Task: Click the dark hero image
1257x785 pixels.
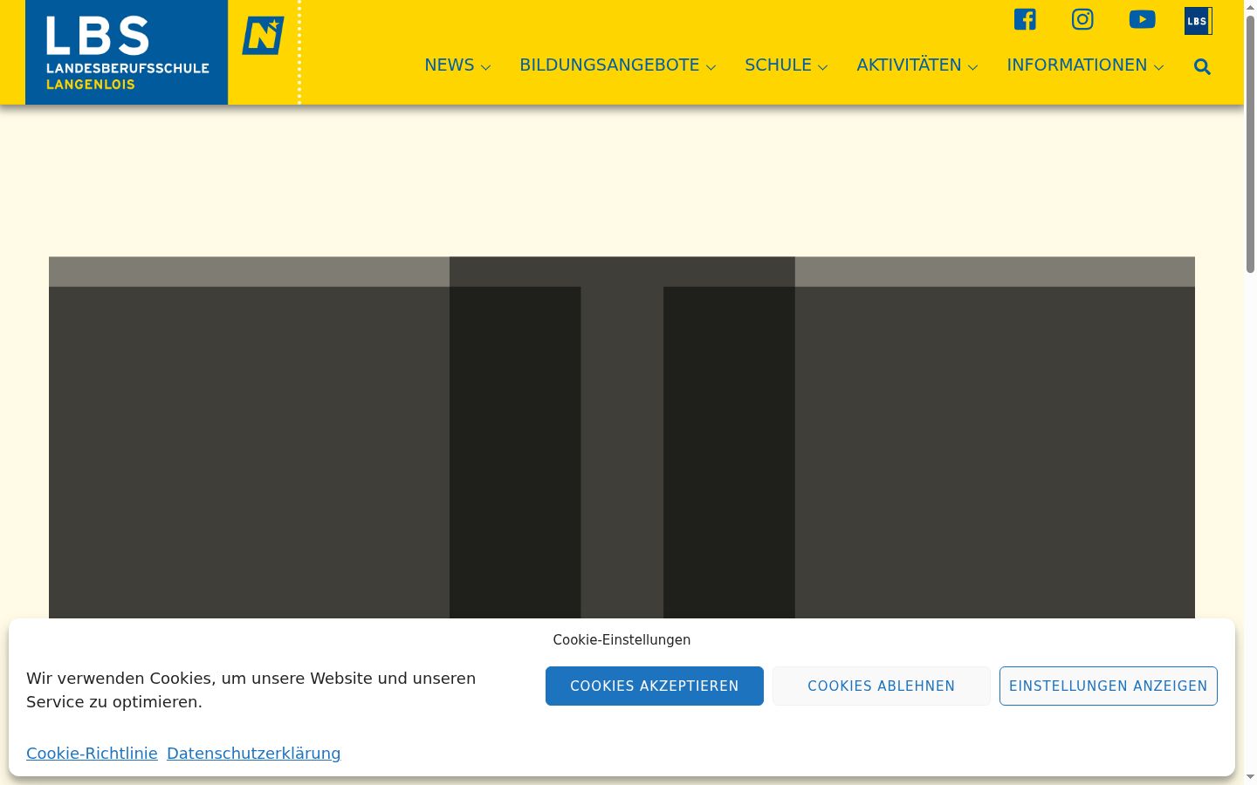Action: coord(622,437)
